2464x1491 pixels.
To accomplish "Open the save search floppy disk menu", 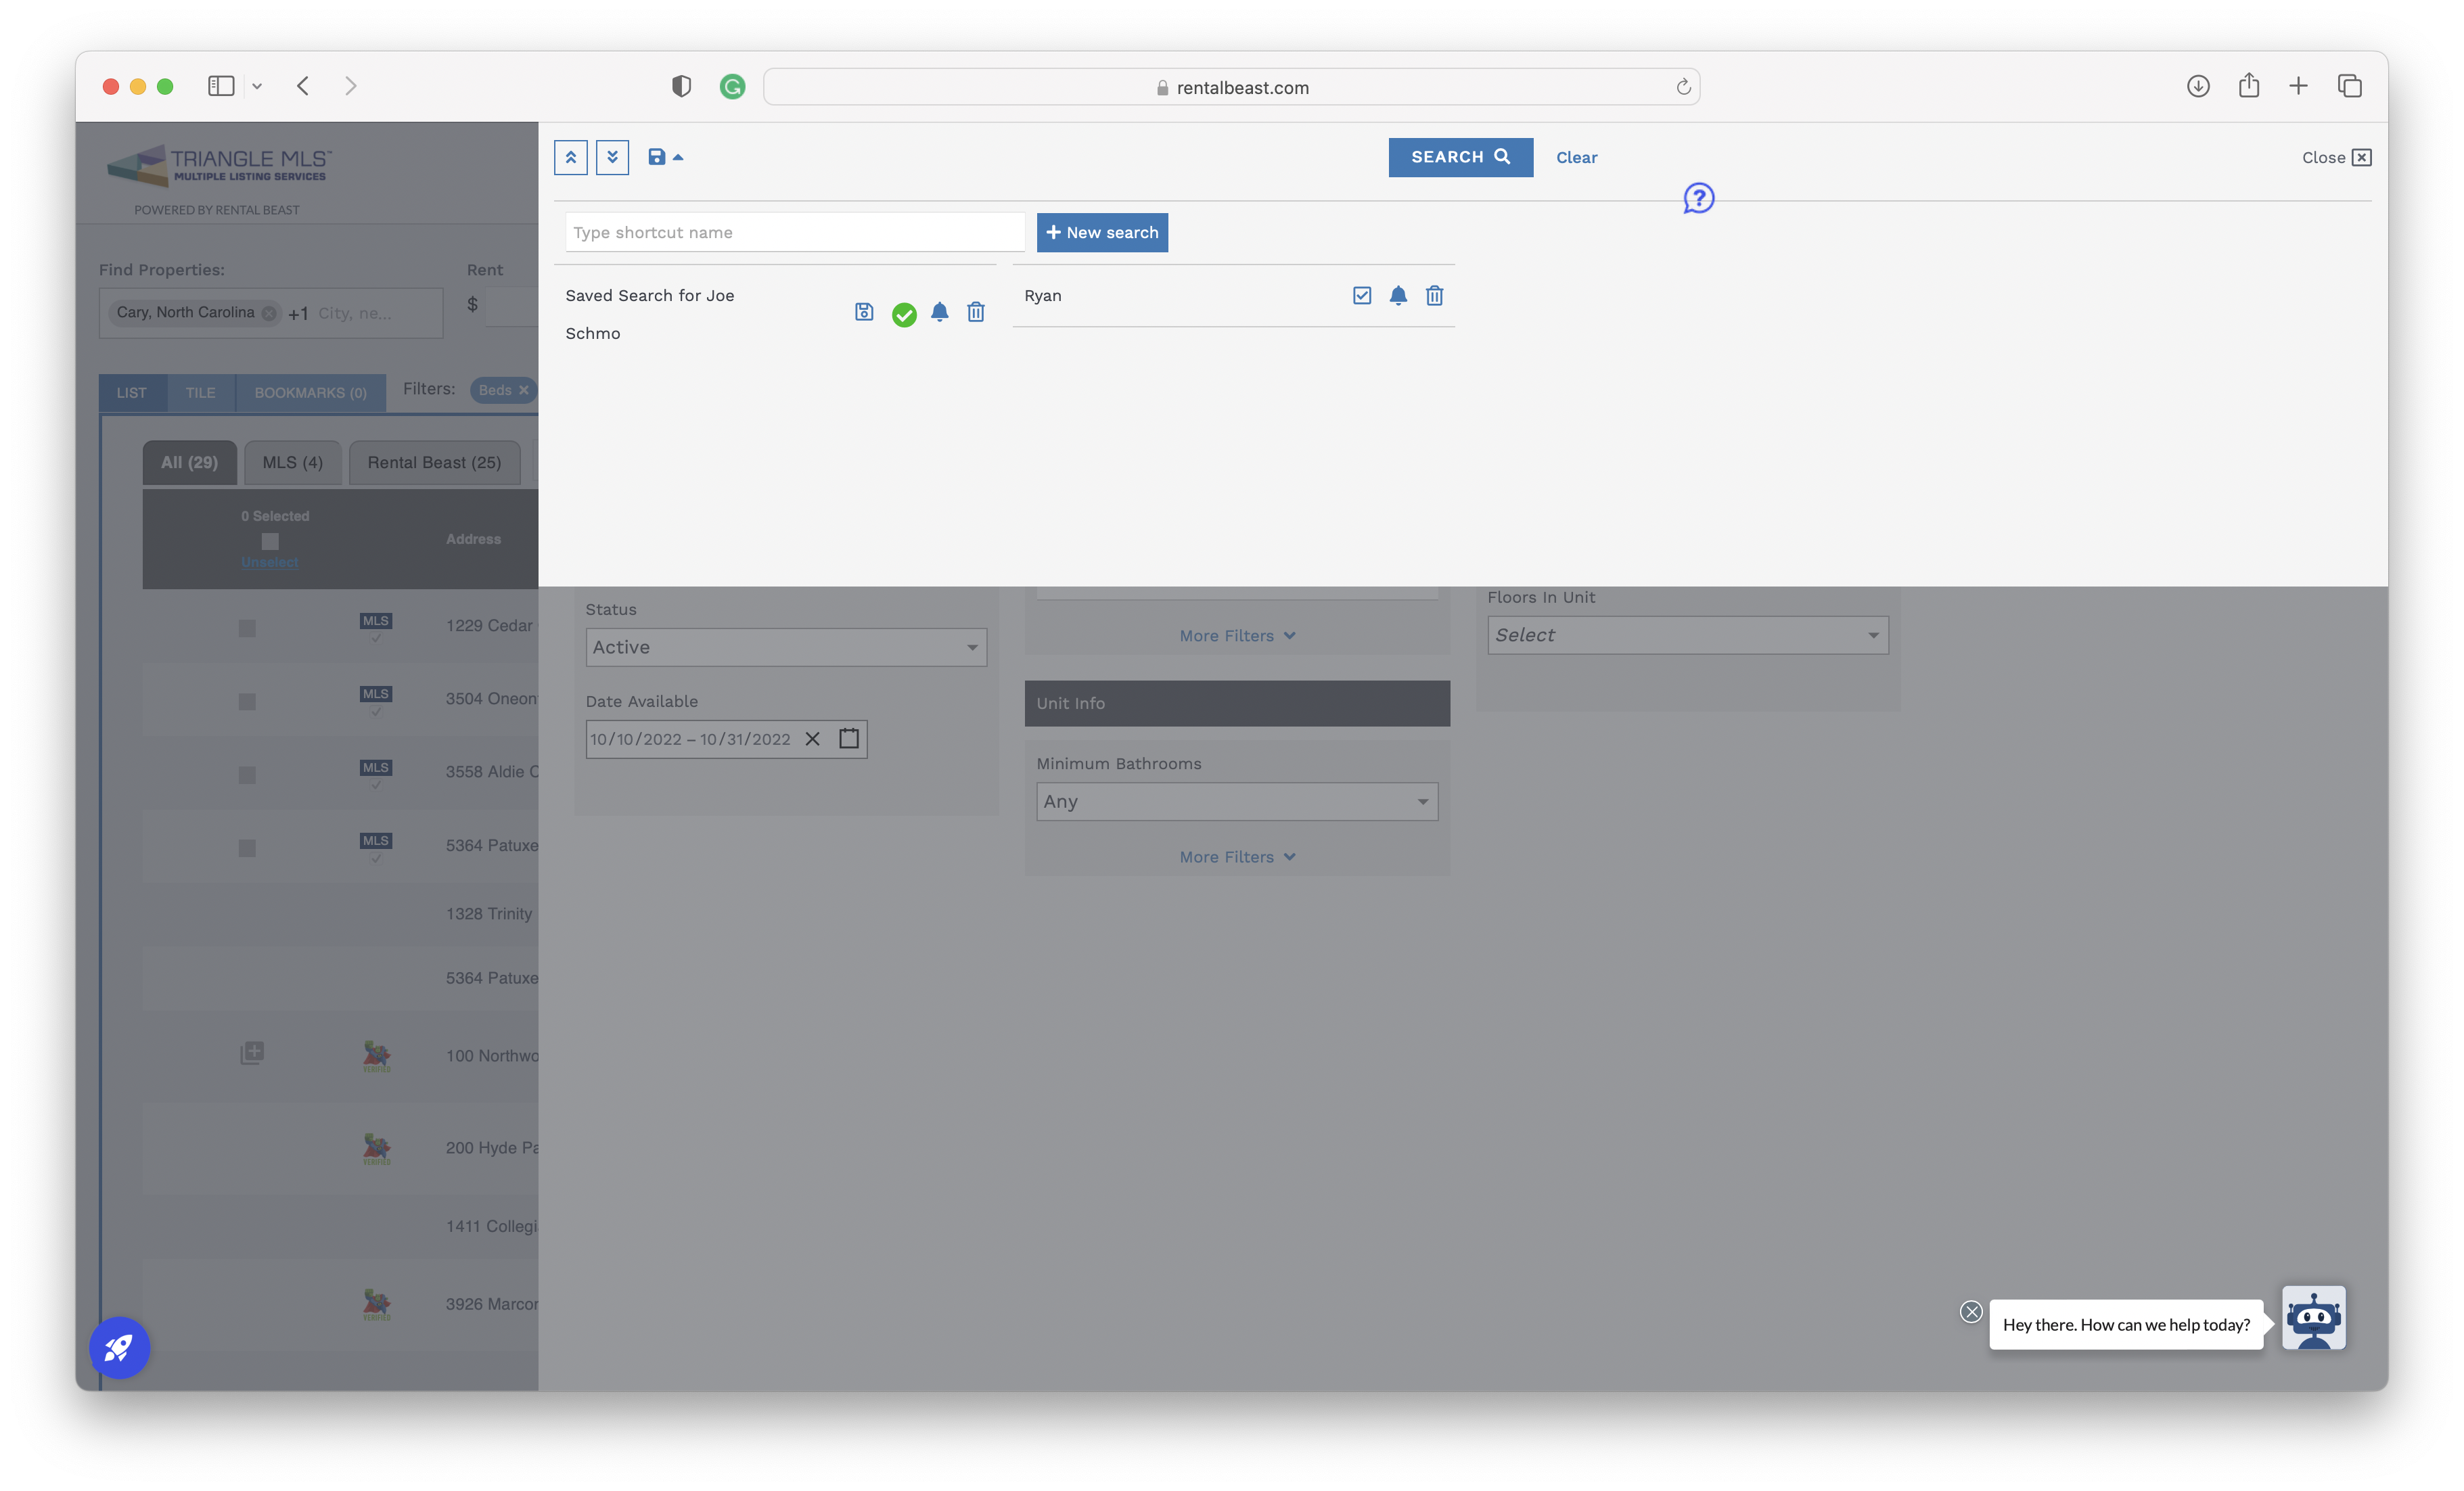I will point(665,157).
